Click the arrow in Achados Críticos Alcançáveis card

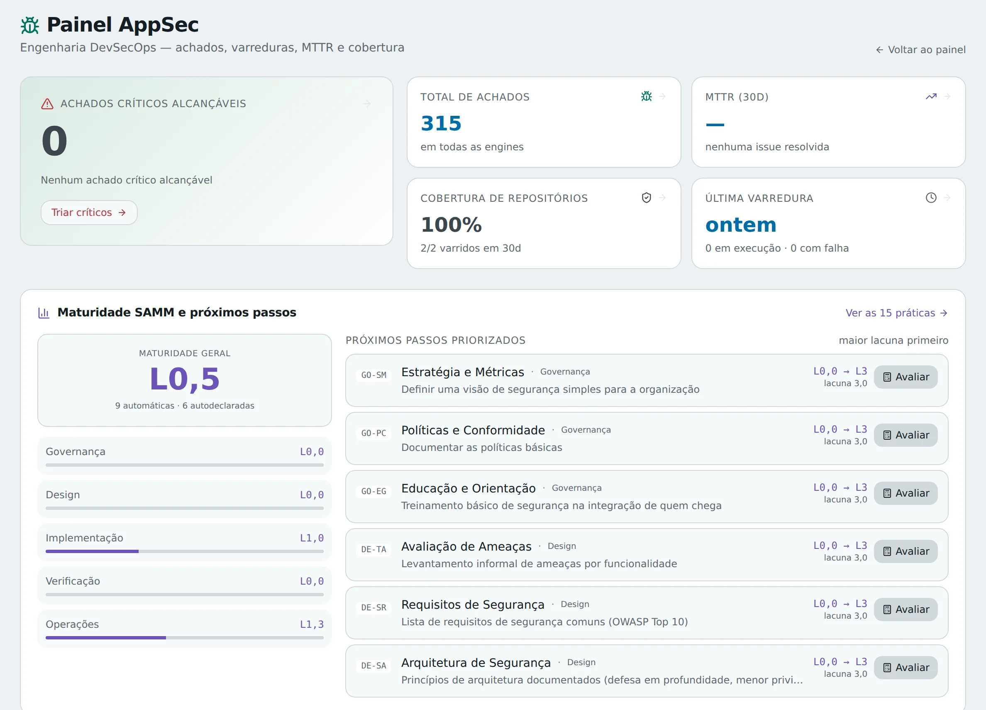367,103
